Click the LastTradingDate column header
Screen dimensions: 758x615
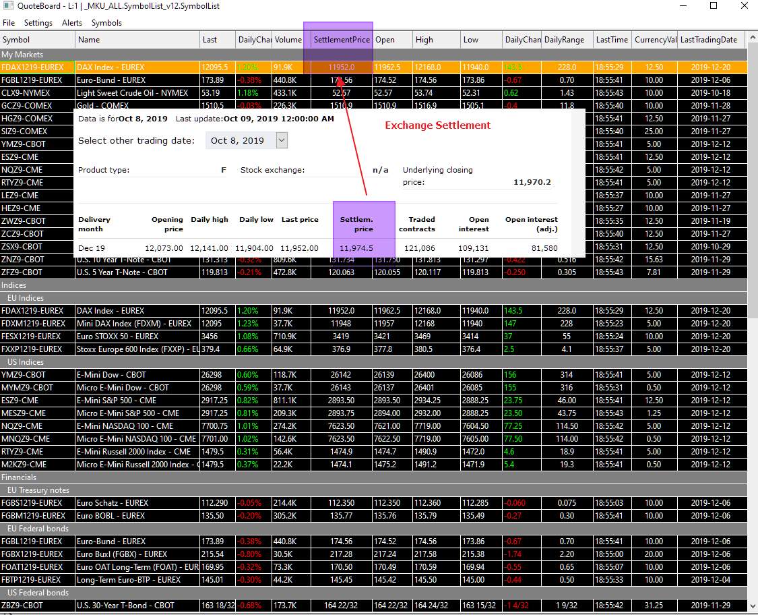pos(712,40)
